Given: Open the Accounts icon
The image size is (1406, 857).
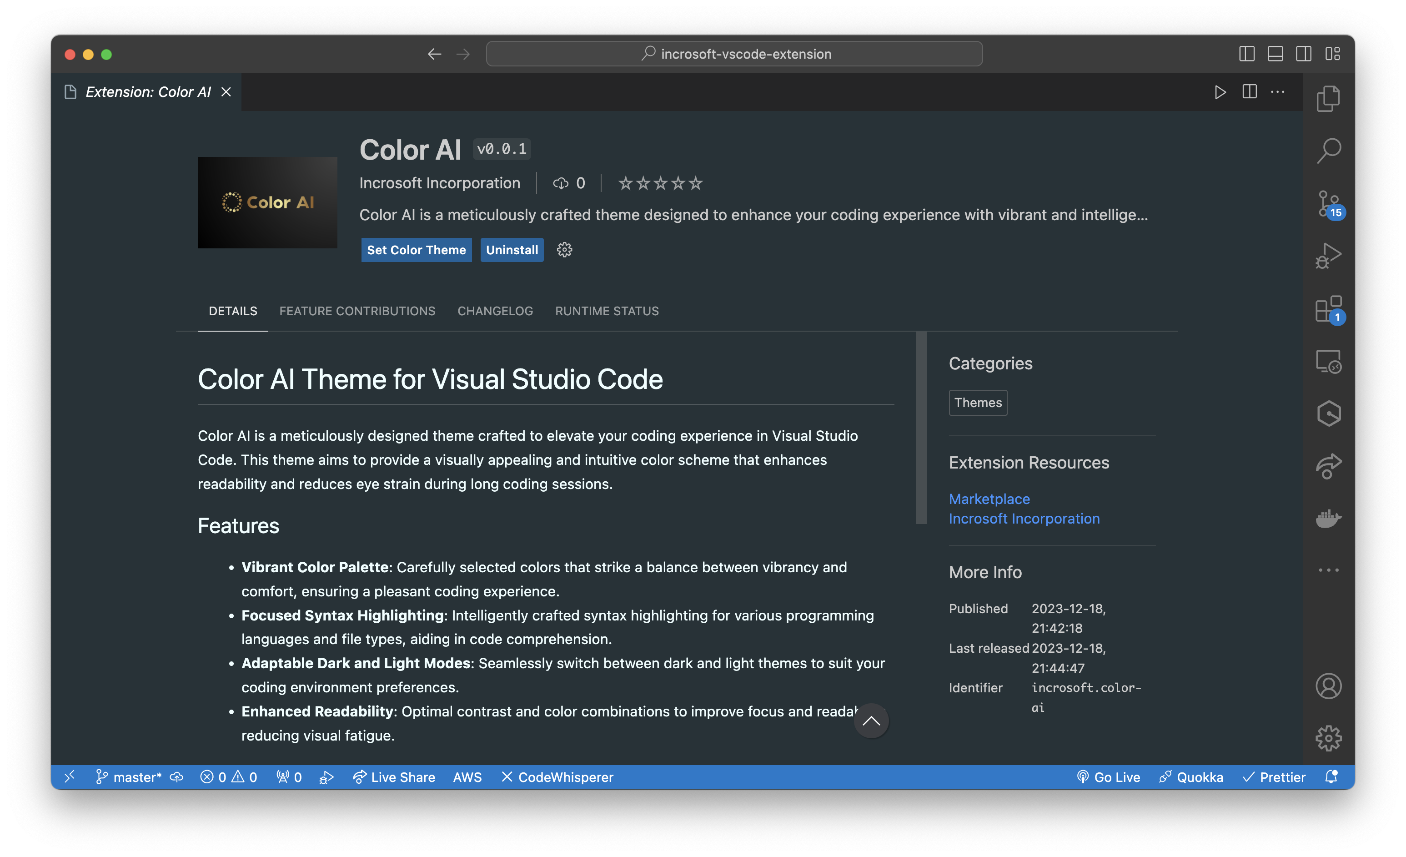Looking at the screenshot, I should point(1328,686).
